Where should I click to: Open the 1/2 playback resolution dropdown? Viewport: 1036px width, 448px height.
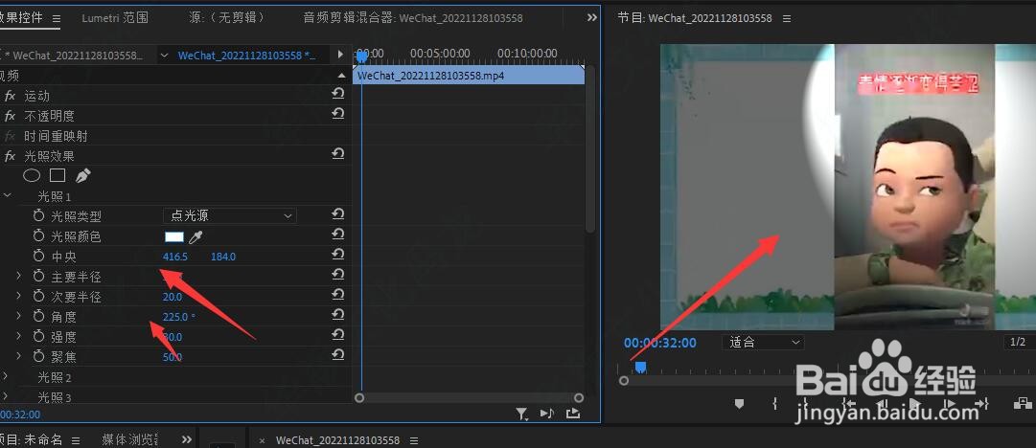[x=1019, y=342]
